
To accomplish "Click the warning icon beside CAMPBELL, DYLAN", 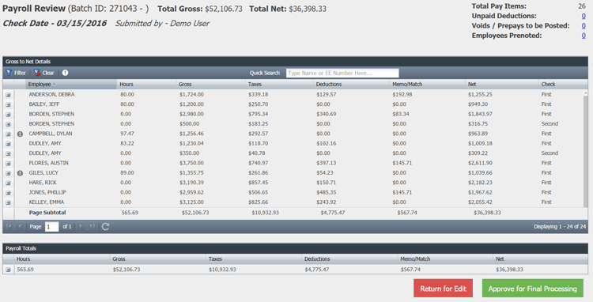I will pos(20,134).
